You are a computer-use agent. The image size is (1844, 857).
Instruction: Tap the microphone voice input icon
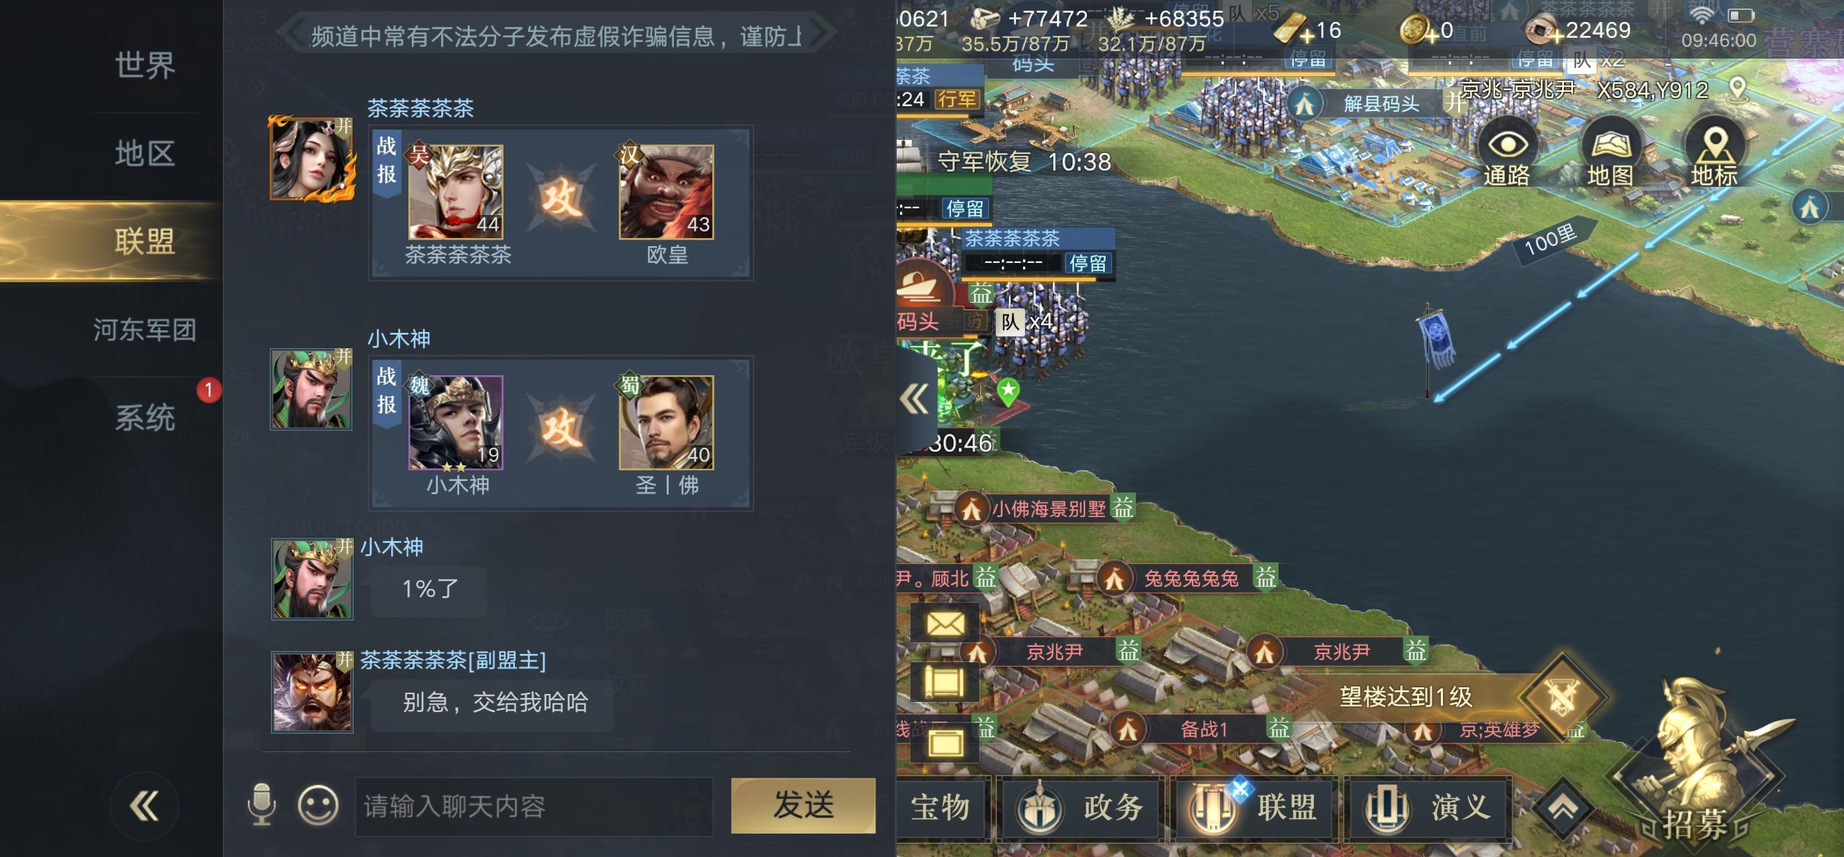261,804
